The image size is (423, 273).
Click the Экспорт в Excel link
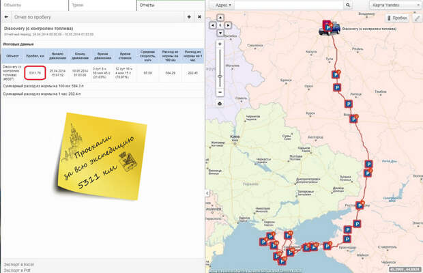coord(19,263)
